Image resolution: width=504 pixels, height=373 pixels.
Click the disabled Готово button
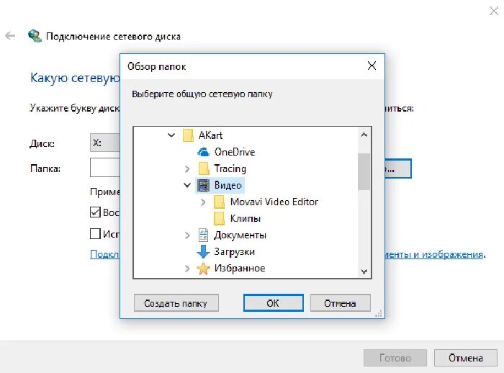[x=395, y=358]
